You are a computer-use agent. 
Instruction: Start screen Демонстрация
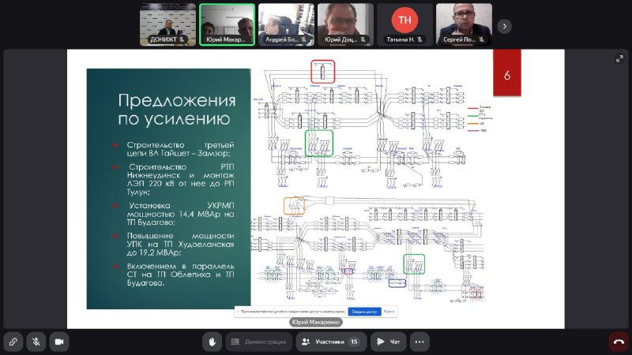pos(259,342)
